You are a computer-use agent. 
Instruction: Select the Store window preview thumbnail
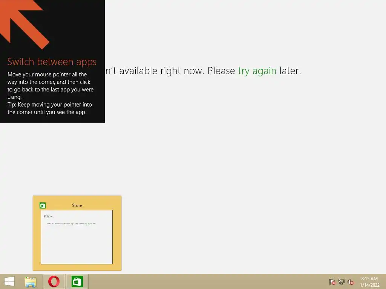click(77, 237)
